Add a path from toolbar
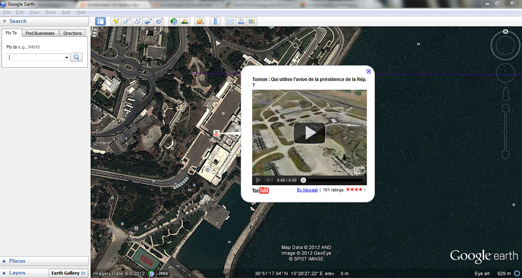 pyautogui.click(x=137, y=21)
